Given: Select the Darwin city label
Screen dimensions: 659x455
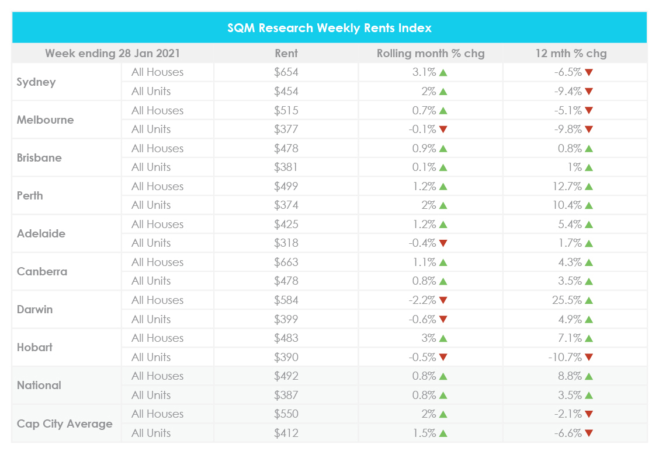Looking at the screenshot, I should [35, 309].
